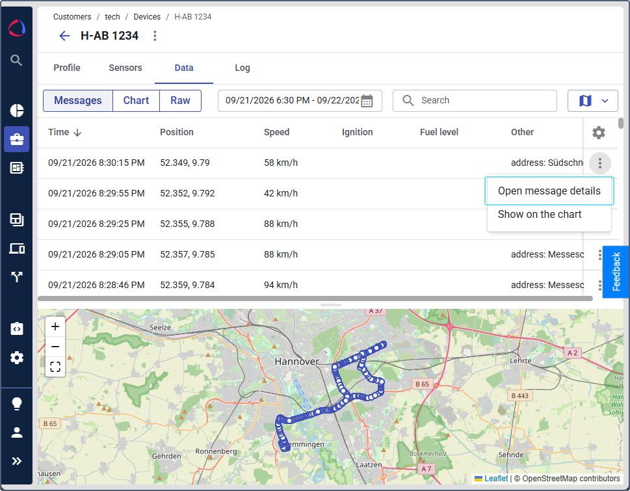
Task: Open row menu for 8:30:15 PM message
Action: (x=600, y=163)
